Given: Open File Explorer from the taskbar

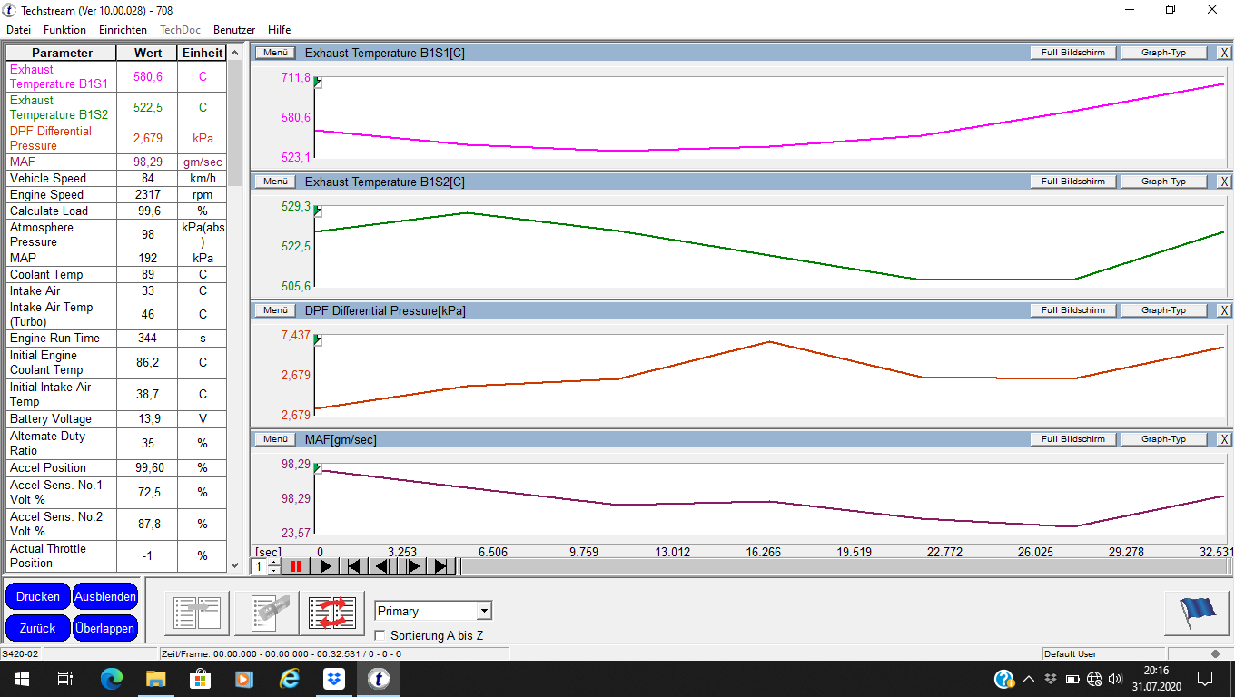Looking at the screenshot, I should pos(156,678).
